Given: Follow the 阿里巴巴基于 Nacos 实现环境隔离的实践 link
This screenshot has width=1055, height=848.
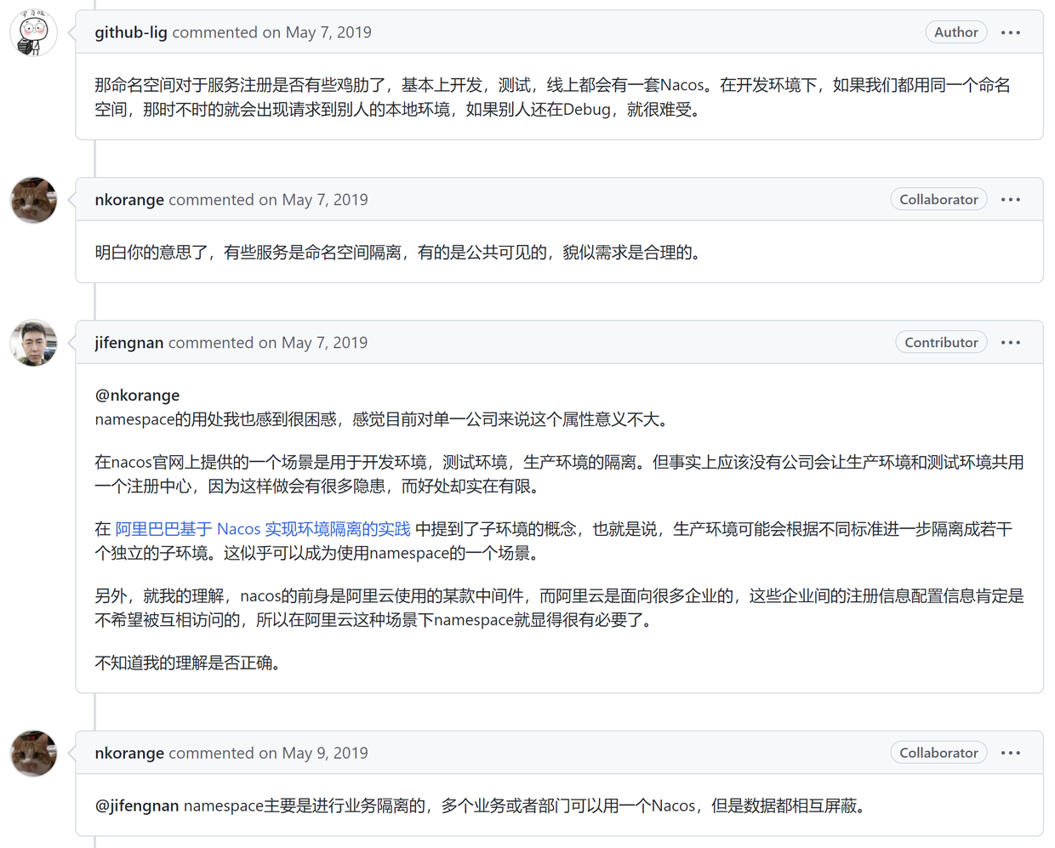Looking at the screenshot, I should tap(263, 529).
